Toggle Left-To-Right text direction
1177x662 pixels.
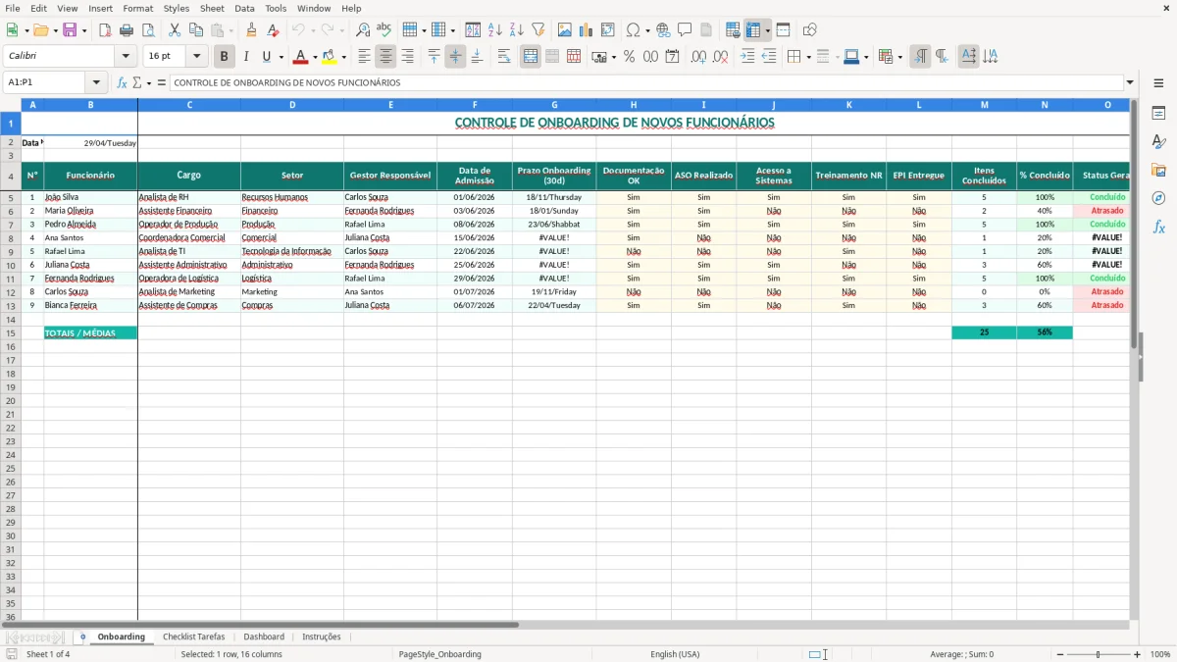tap(920, 57)
